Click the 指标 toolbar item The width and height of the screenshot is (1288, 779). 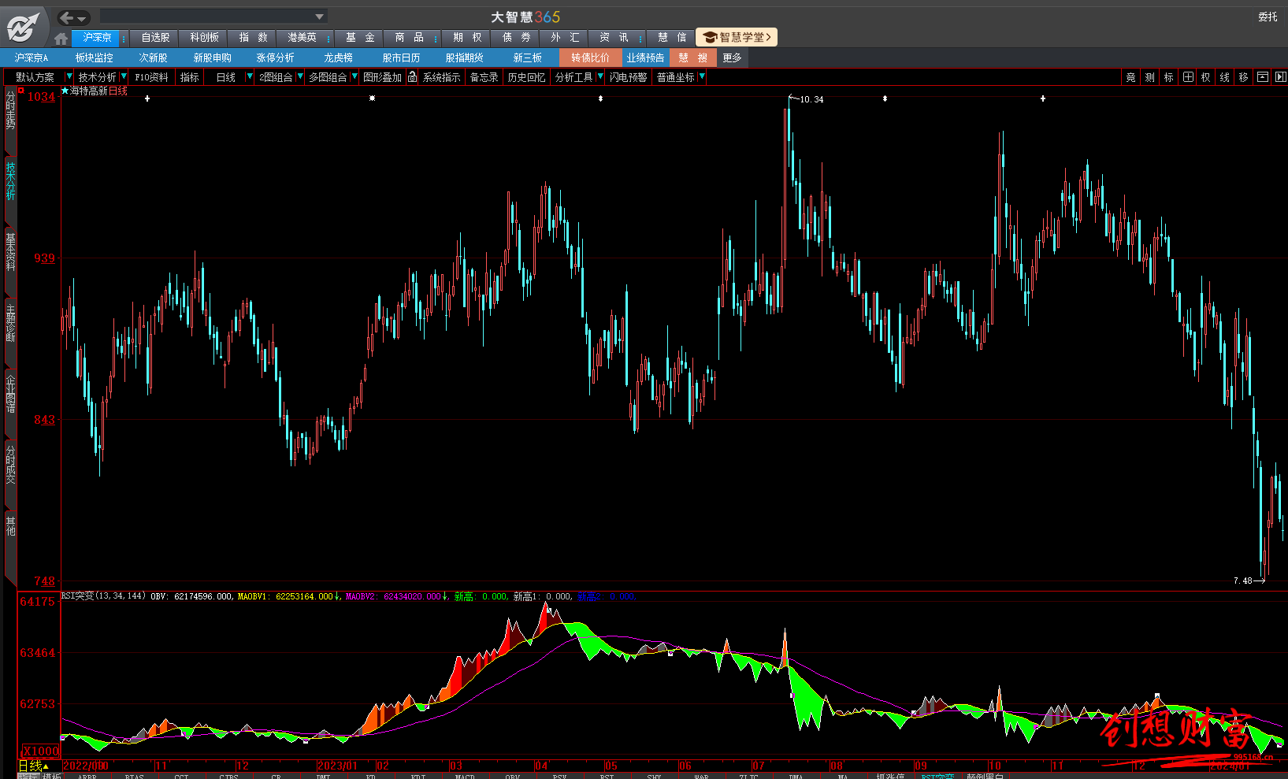coord(189,77)
